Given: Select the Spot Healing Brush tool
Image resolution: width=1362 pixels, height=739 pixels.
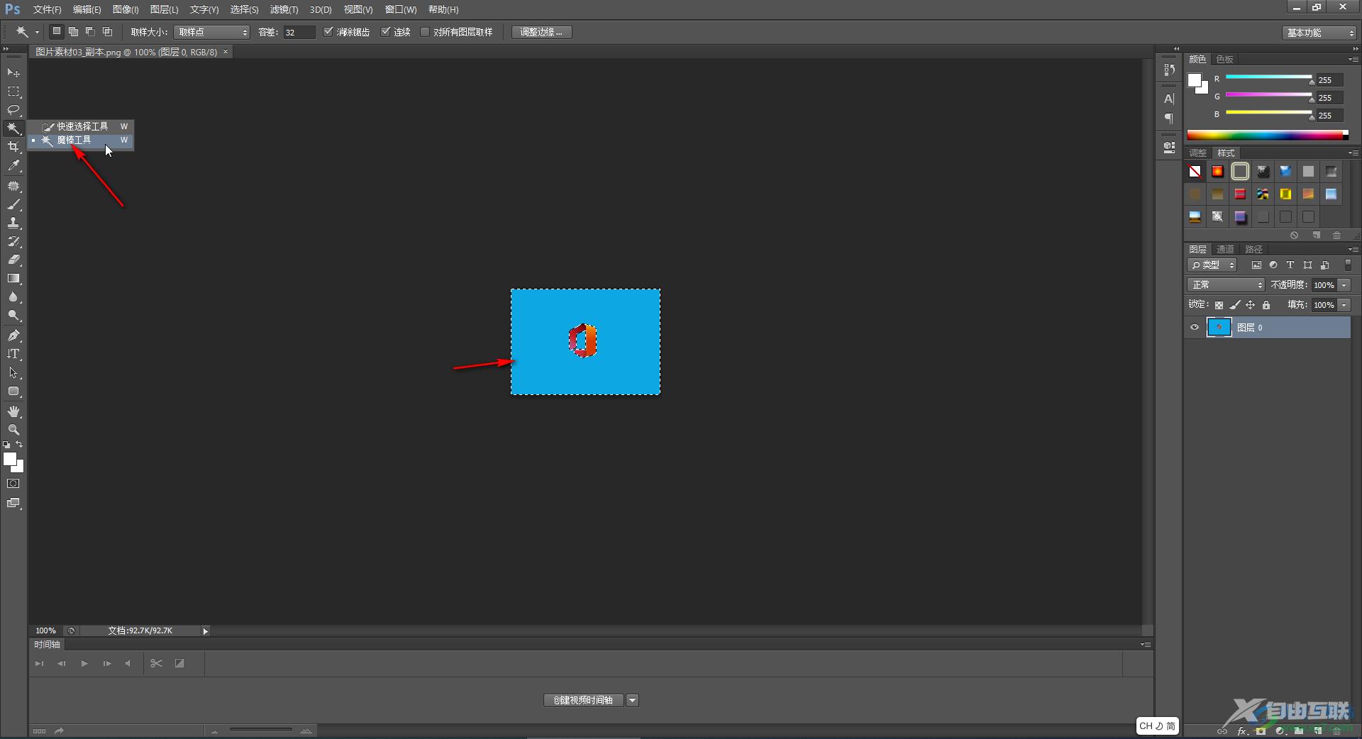Looking at the screenshot, I should click(13, 186).
